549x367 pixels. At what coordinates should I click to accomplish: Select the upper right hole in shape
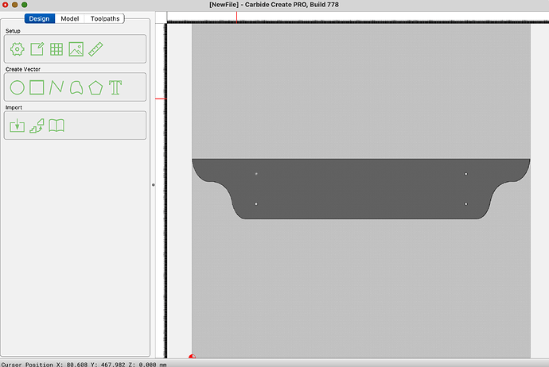click(x=465, y=174)
